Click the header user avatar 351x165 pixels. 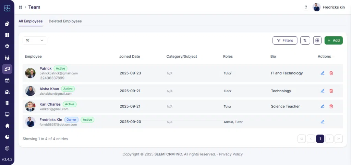(316, 8)
